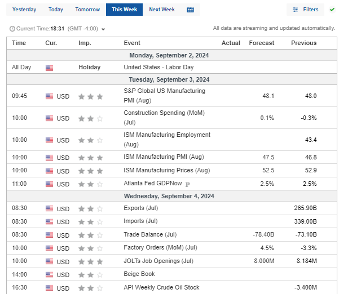
Task: Click previous value 339.00B for Imports
Action: tap(305, 221)
